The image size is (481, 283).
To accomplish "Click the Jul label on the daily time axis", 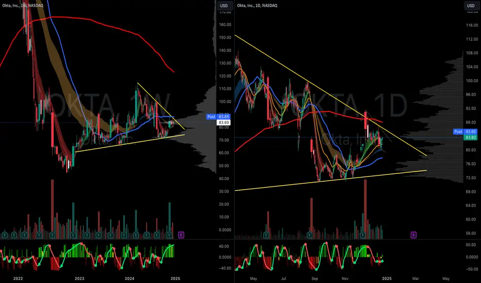I will tap(283, 278).
